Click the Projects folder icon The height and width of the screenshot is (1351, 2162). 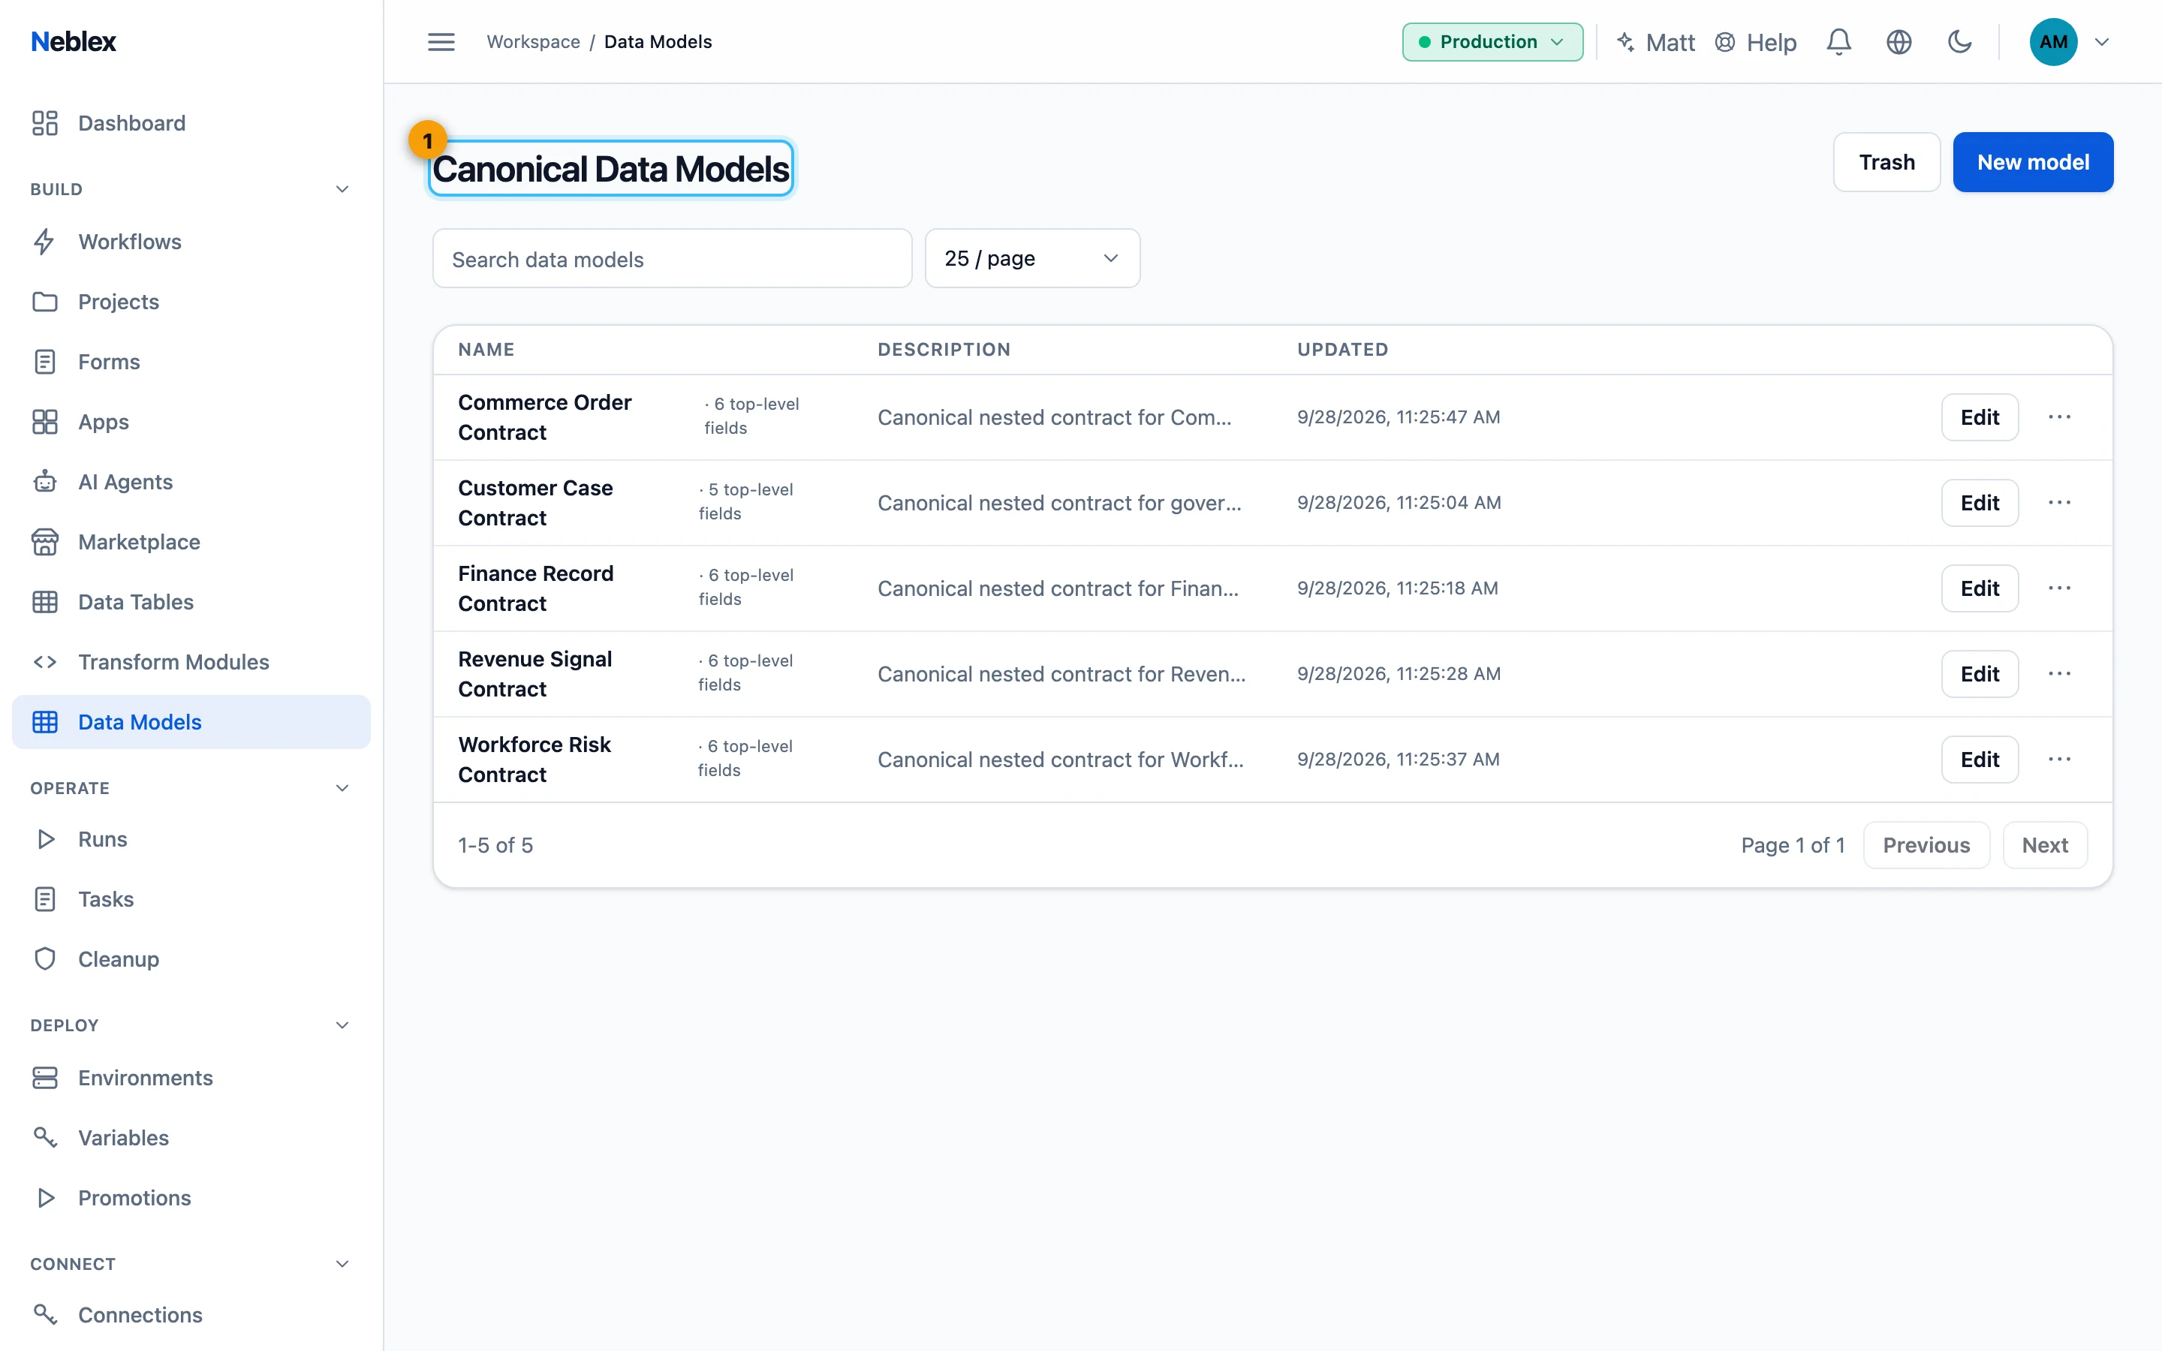point(45,302)
